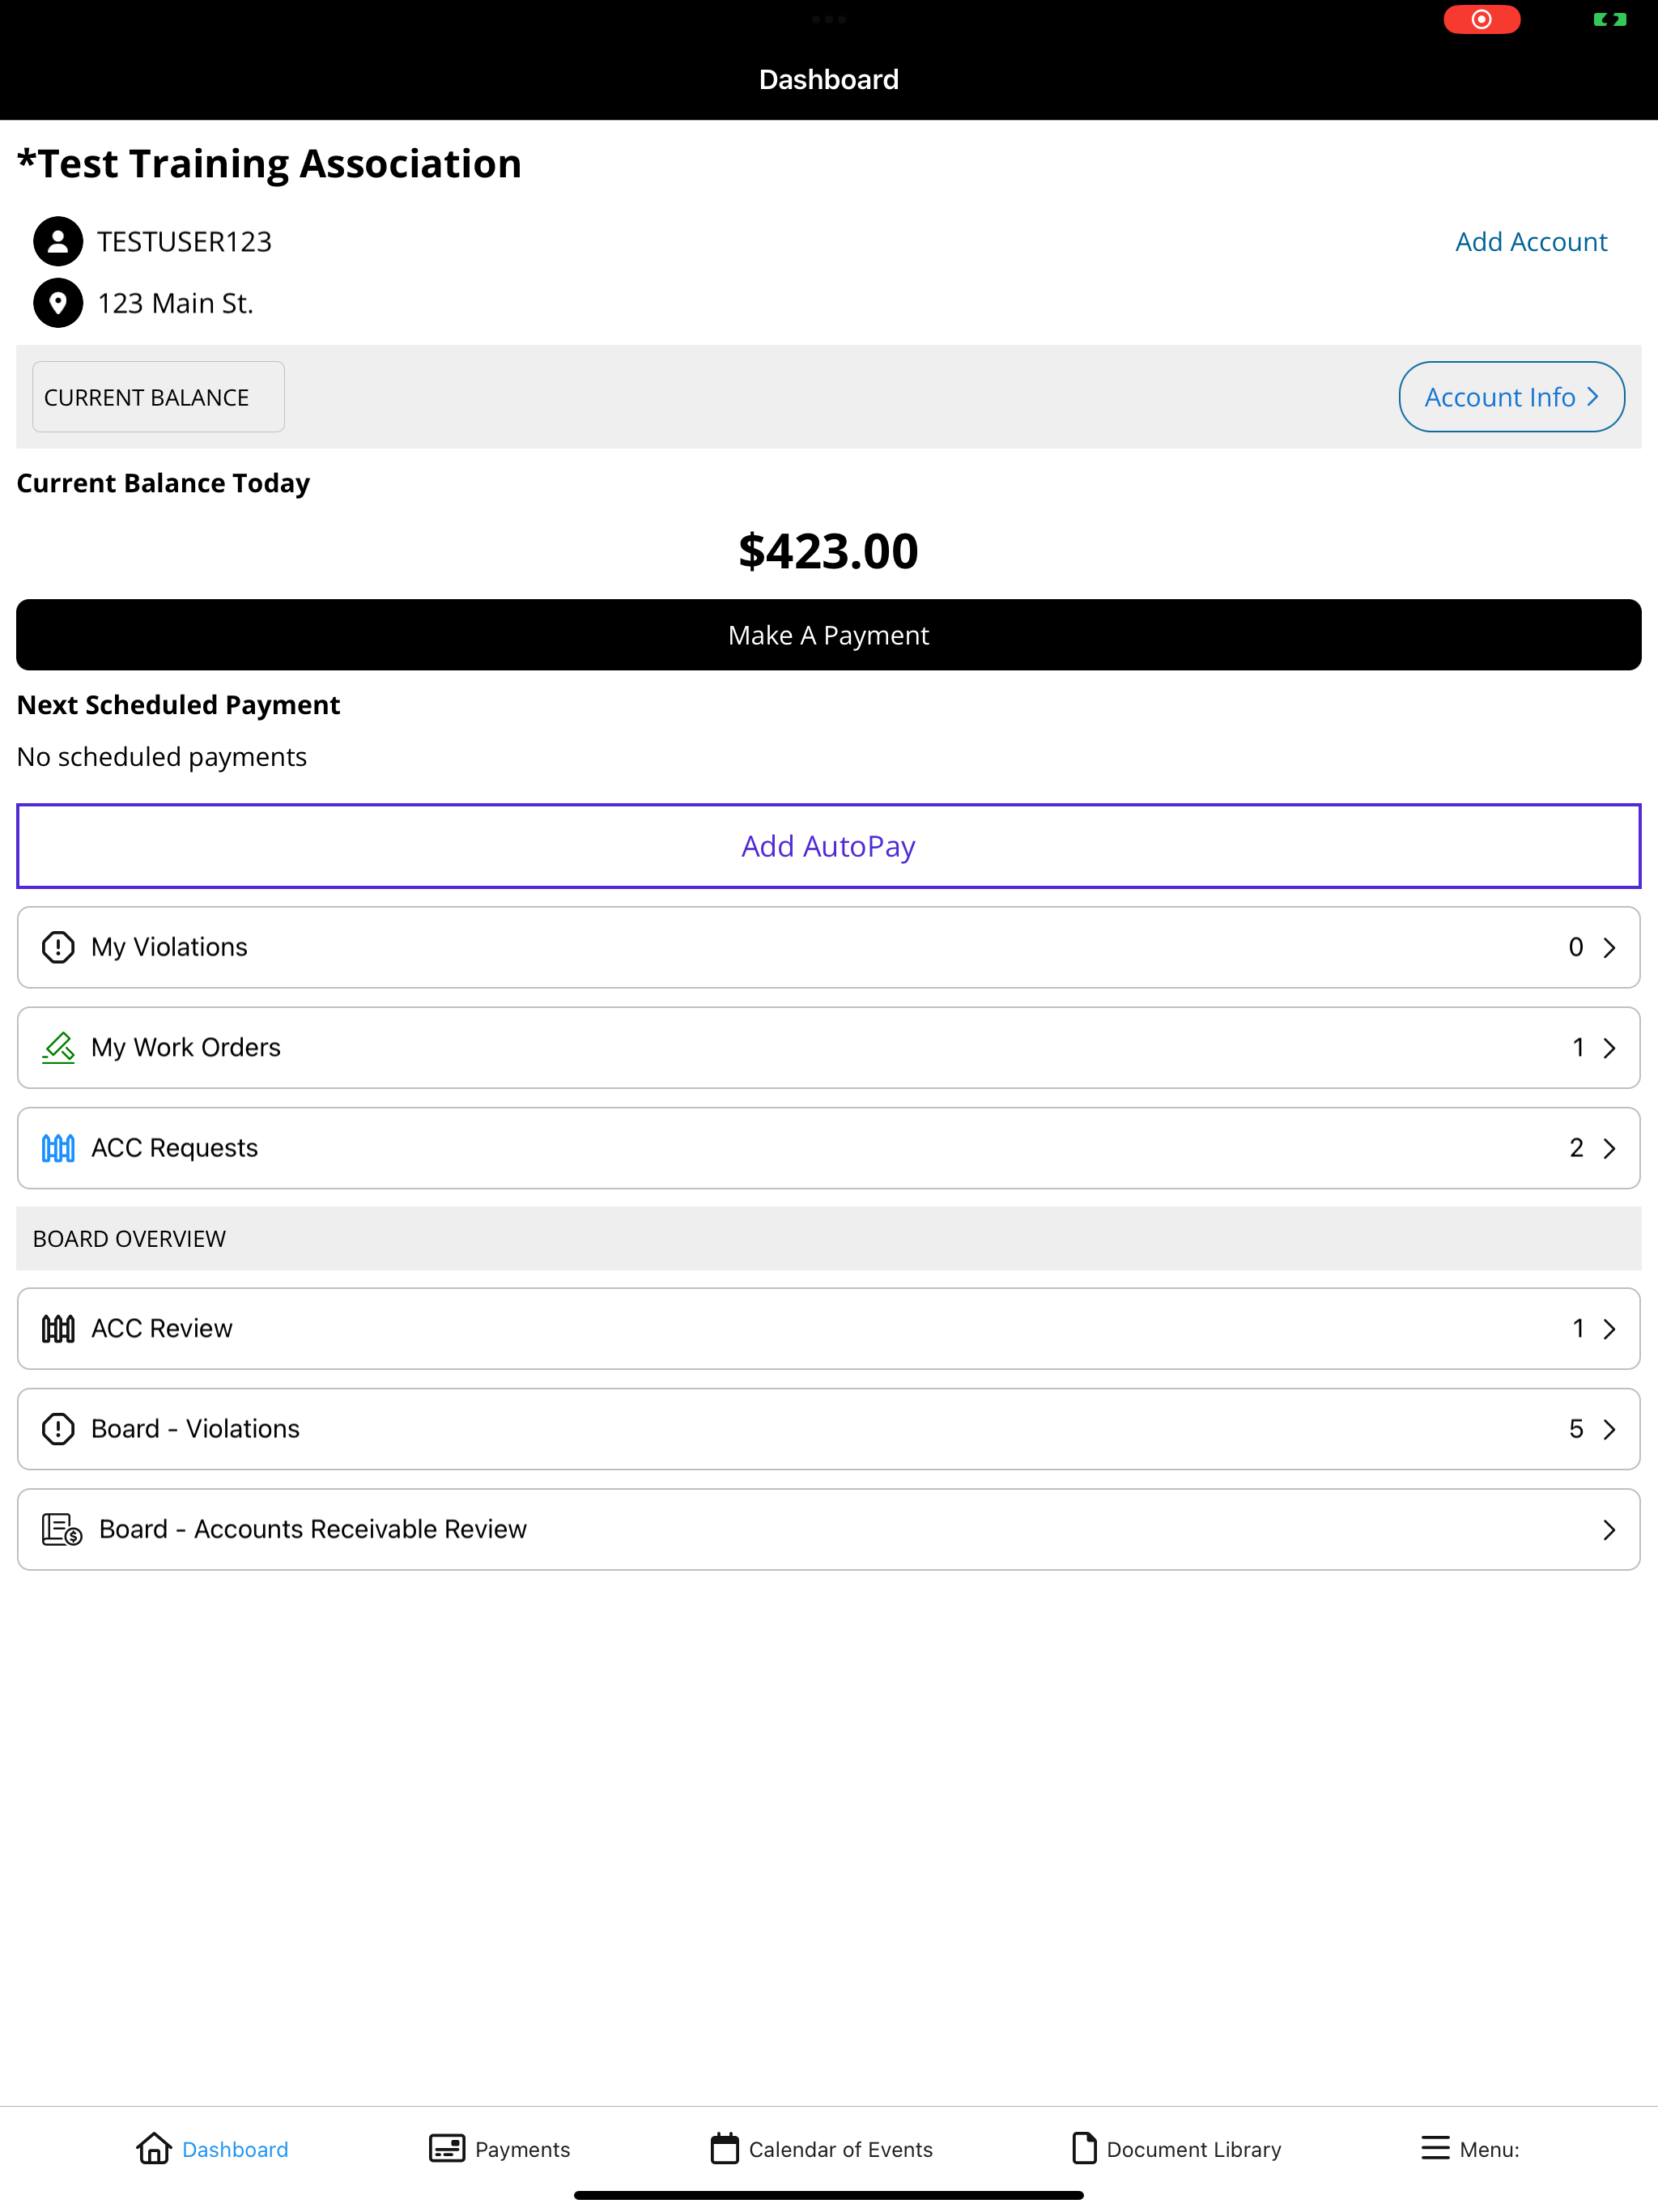Open Calendar of Events tab
Image resolution: width=1658 pixels, height=2212 pixels.
point(821,2149)
